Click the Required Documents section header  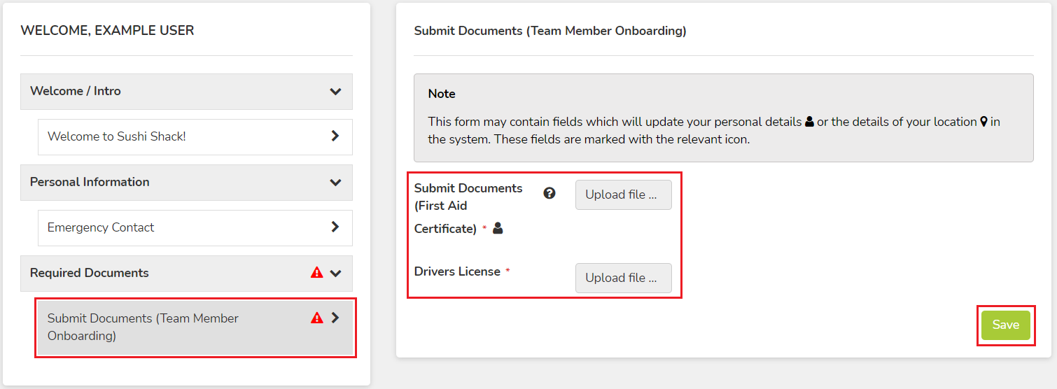point(186,274)
